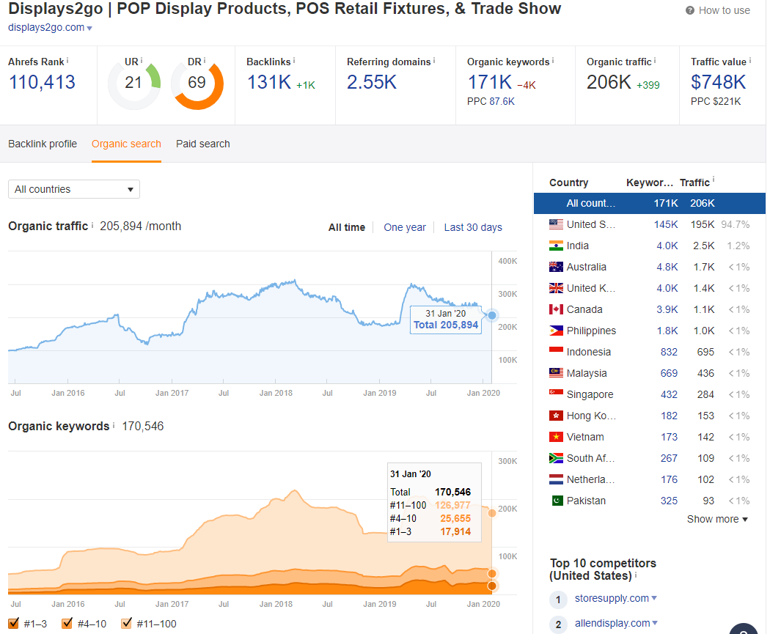Open the allendisplay.com competitor link
Image resolution: width=770 pixels, height=634 pixels.
click(612, 623)
